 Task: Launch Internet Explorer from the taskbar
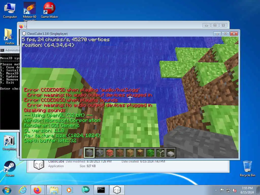pos(23,190)
